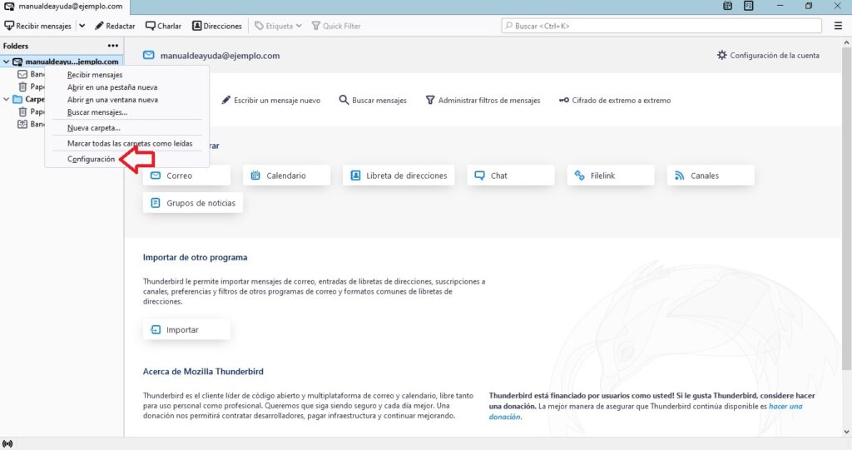Open Configuración de la cuenta
Image resolution: width=852 pixels, height=450 pixels.
[x=768, y=55]
